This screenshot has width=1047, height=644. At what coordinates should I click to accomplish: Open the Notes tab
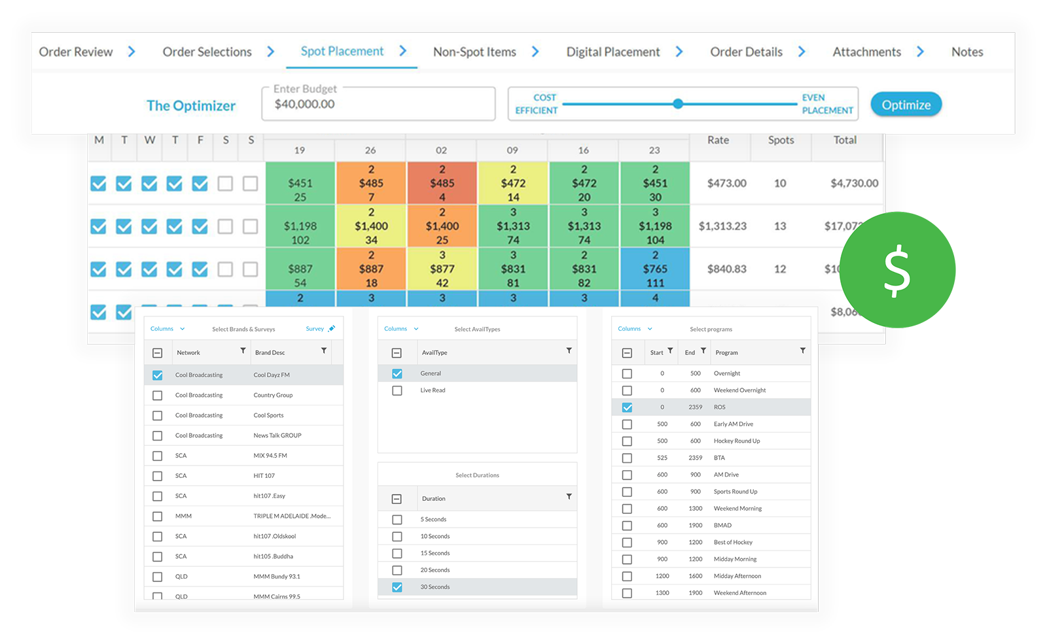point(967,52)
